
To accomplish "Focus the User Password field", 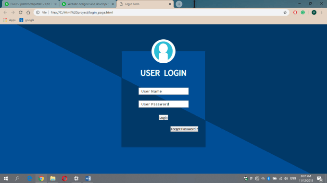I will (x=163, y=104).
